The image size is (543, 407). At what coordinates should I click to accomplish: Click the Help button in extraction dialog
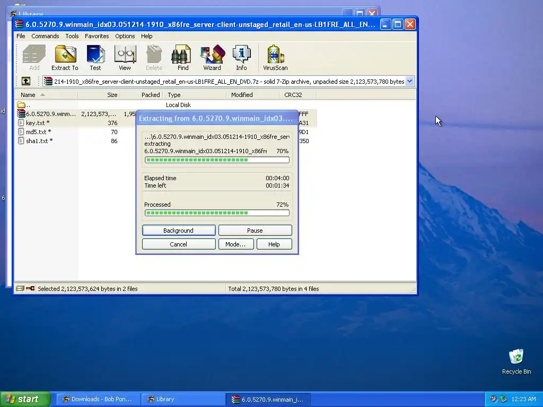[x=274, y=244]
